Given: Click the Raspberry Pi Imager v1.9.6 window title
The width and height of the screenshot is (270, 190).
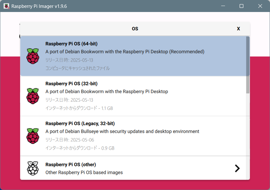Looking at the screenshot, I should click(39, 6).
